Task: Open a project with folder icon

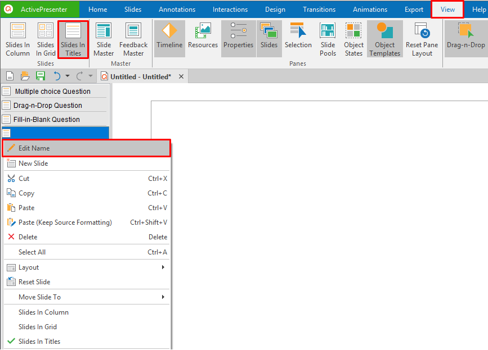Action: coord(25,76)
